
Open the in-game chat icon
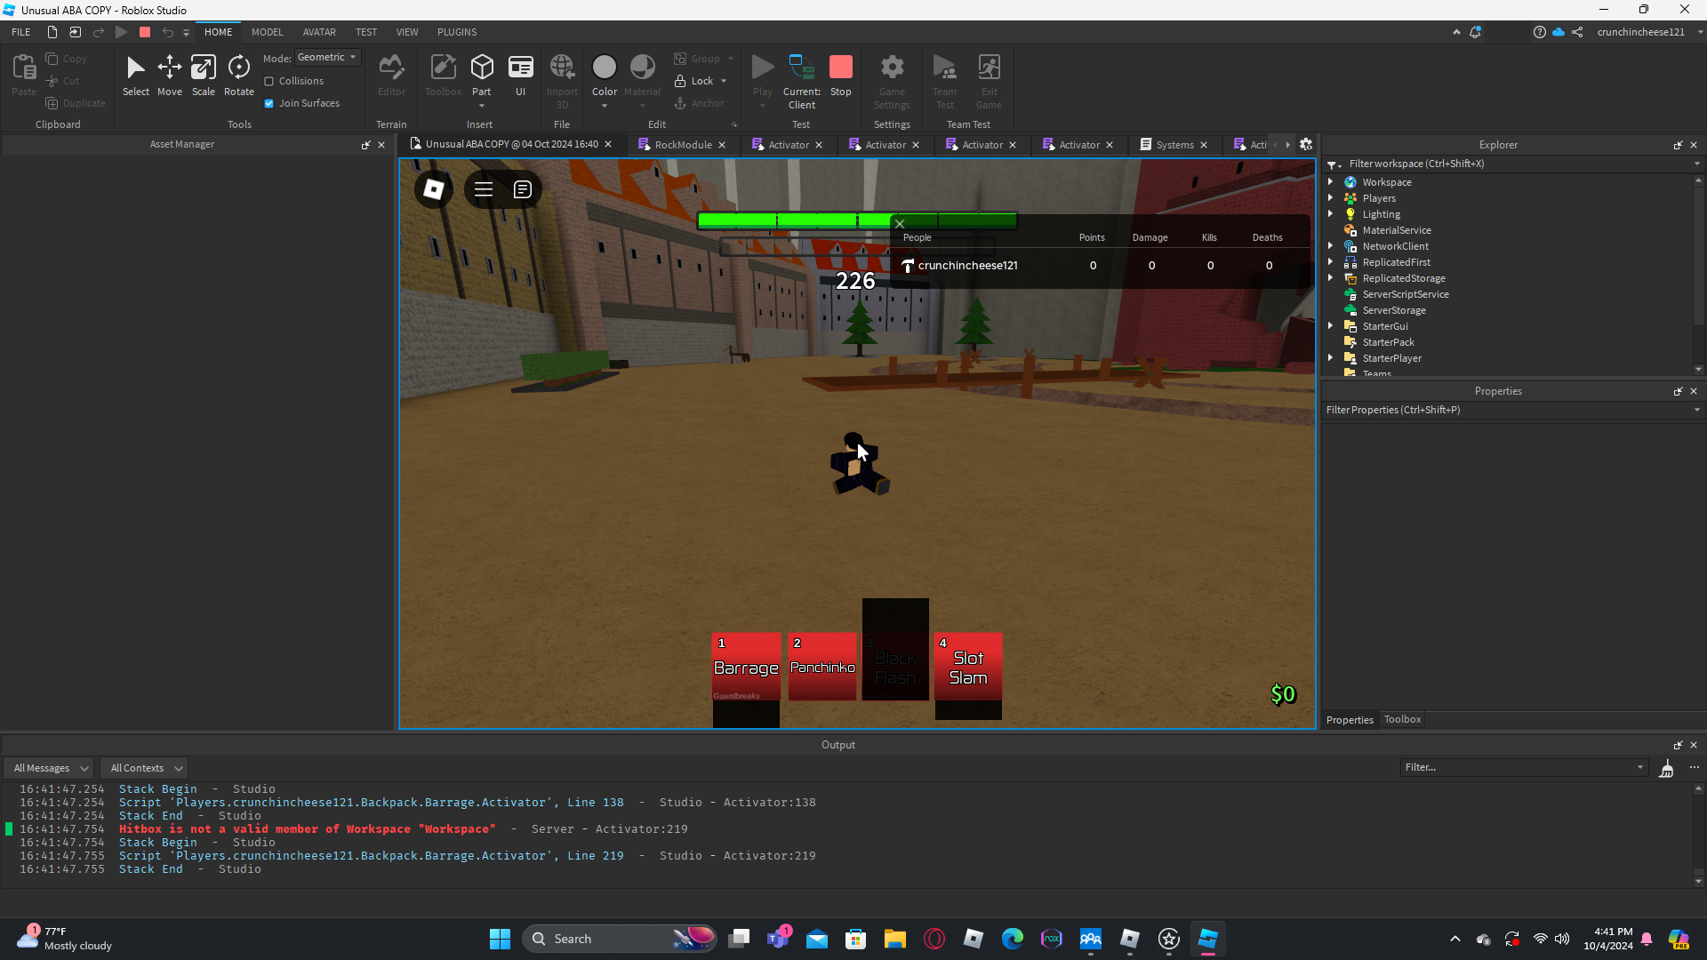coord(523,189)
